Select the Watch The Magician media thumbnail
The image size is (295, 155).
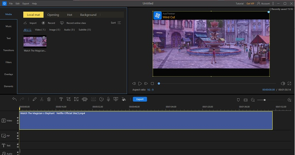pos(35,42)
